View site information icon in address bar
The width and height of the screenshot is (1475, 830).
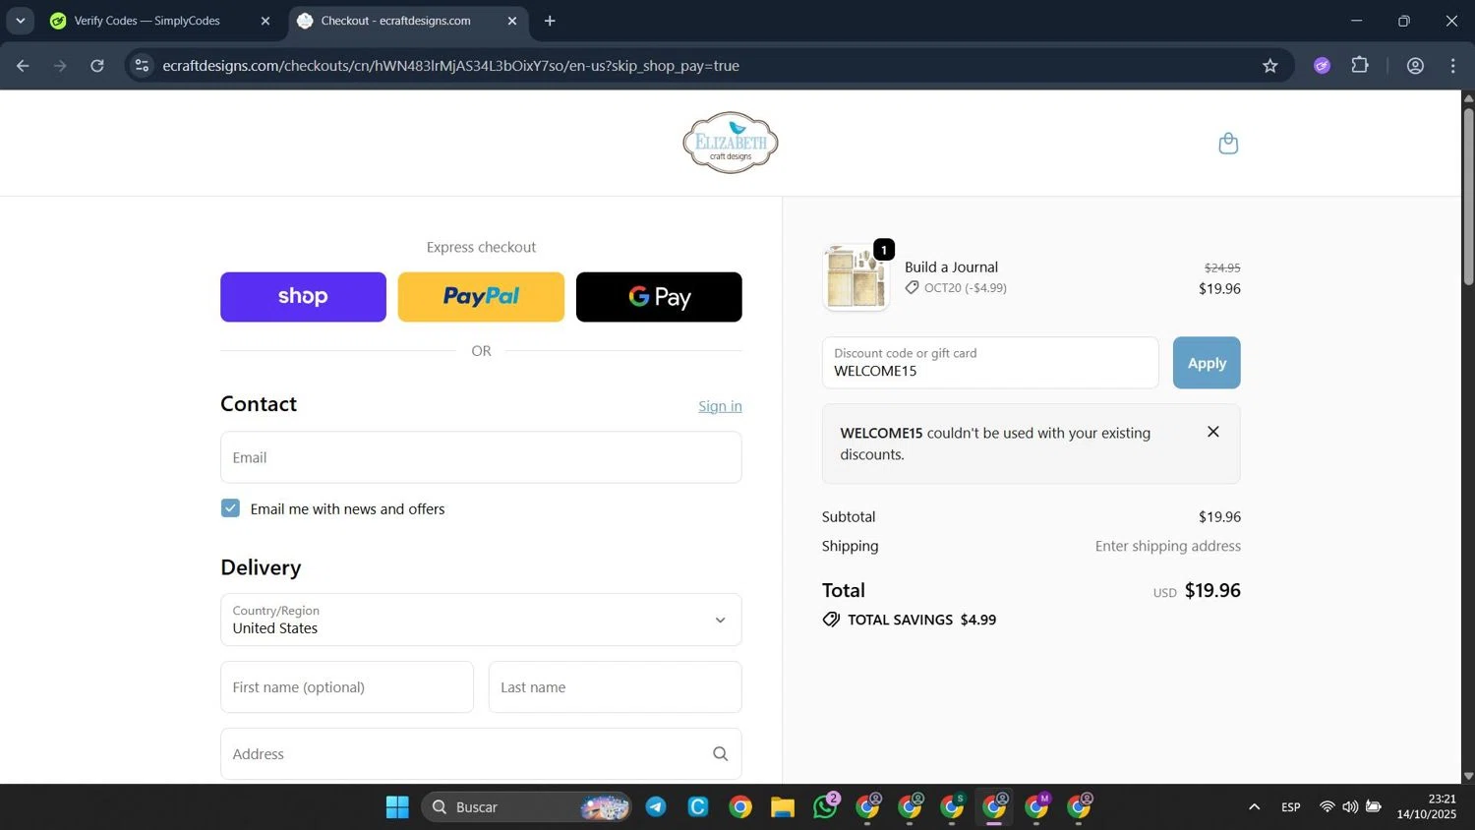142,66
